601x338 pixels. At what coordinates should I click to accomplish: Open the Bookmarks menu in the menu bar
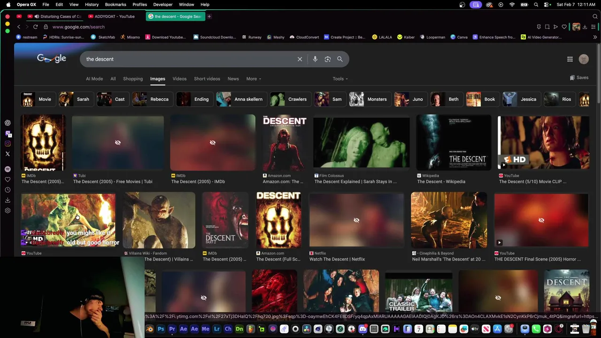click(x=116, y=5)
